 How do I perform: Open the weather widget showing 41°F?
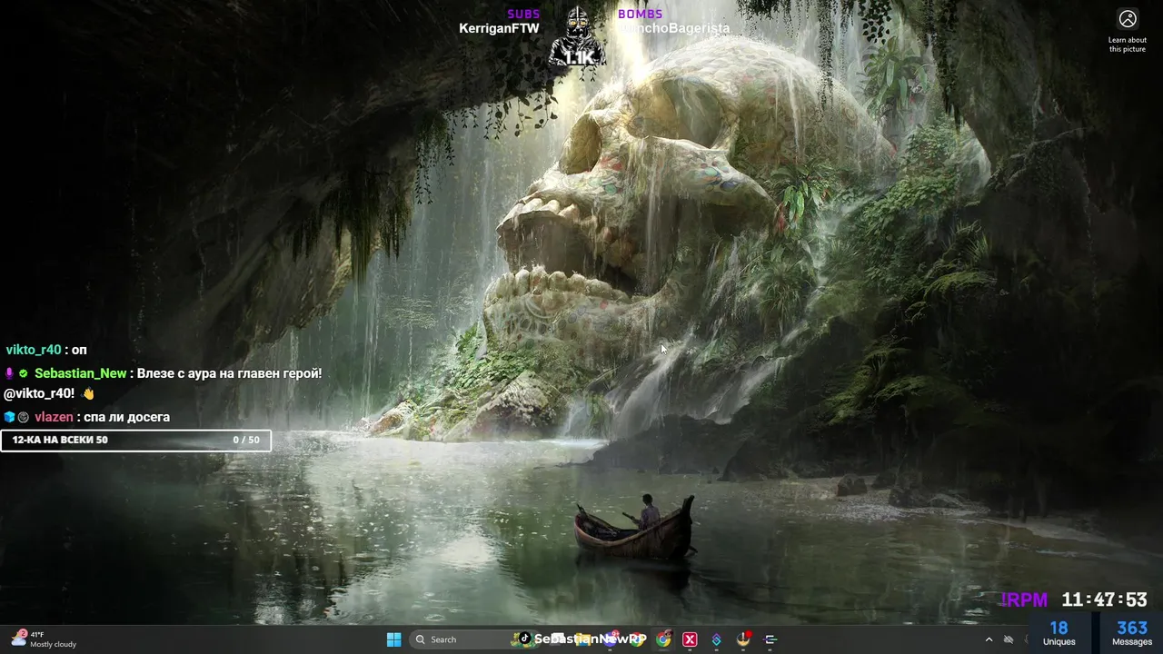point(44,639)
